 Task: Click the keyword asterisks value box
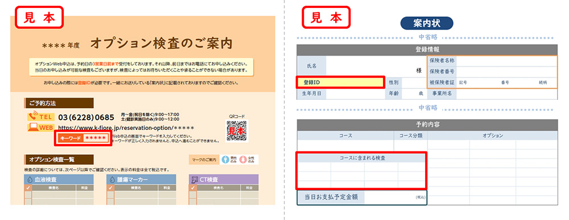[x=97, y=138]
